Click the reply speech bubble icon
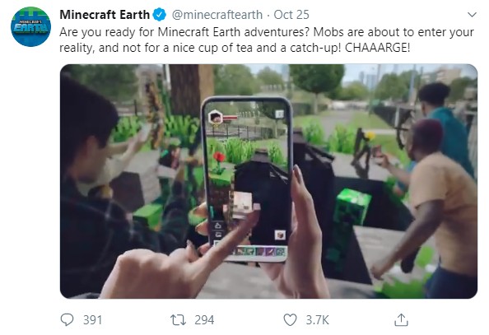The height and width of the screenshot is (335, 489). click(x=67, y=319)
